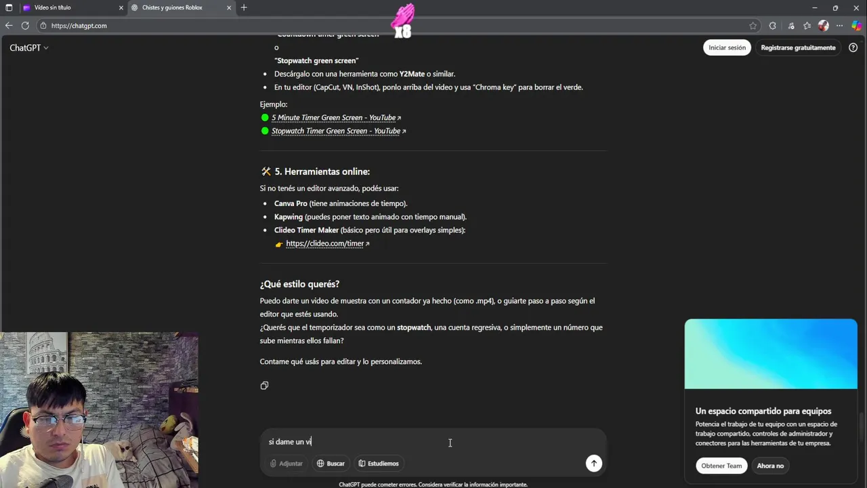867x488 pixels.
Task: Click the '5. Herramientas online:' heading
Action: (322, 172)
